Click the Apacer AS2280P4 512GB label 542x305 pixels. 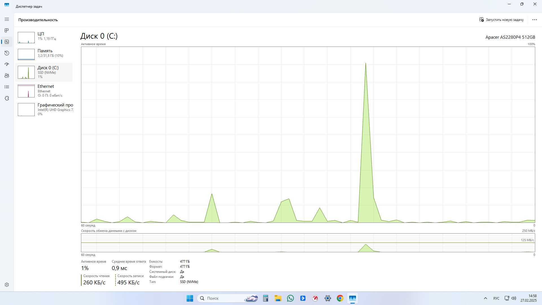[x=510, y=37]
